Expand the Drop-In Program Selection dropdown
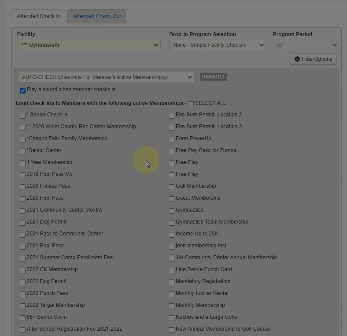 pyautogui.click(x=217, y=45)
